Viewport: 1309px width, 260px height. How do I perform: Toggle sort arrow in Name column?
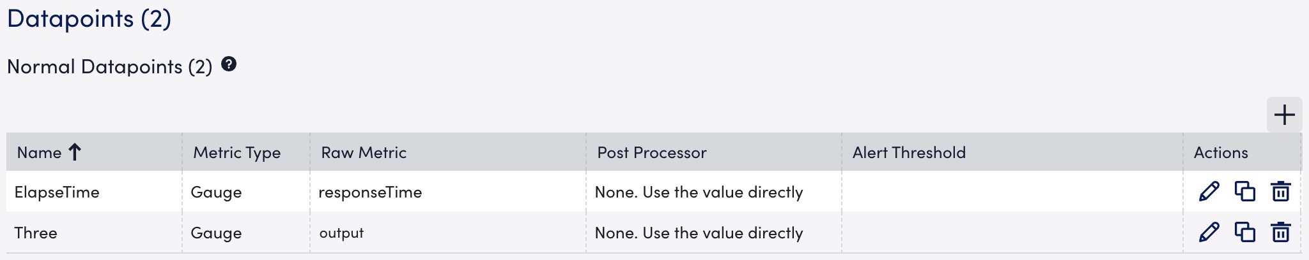click(75, 152)
